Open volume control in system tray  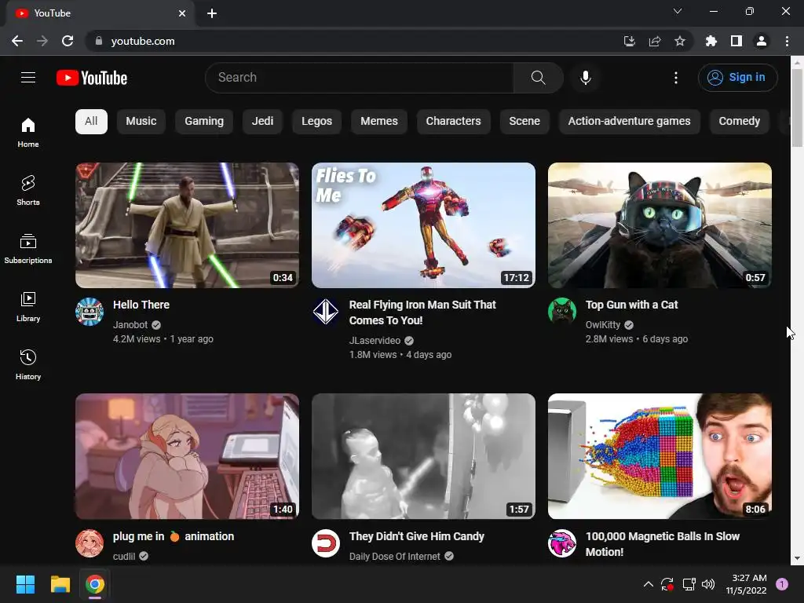click(x=708, y=584)
